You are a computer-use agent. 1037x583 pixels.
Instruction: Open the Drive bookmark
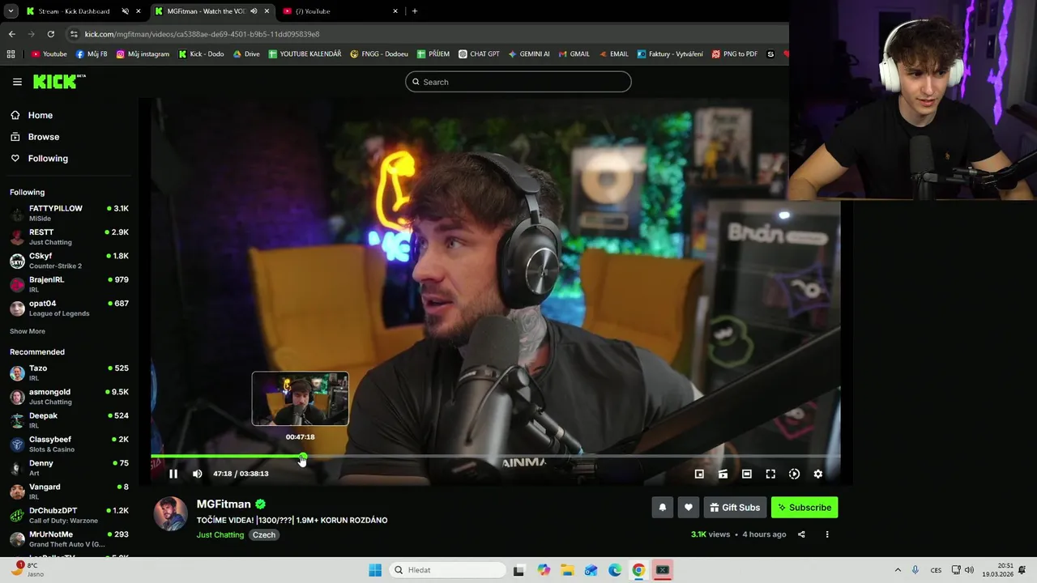247,54
